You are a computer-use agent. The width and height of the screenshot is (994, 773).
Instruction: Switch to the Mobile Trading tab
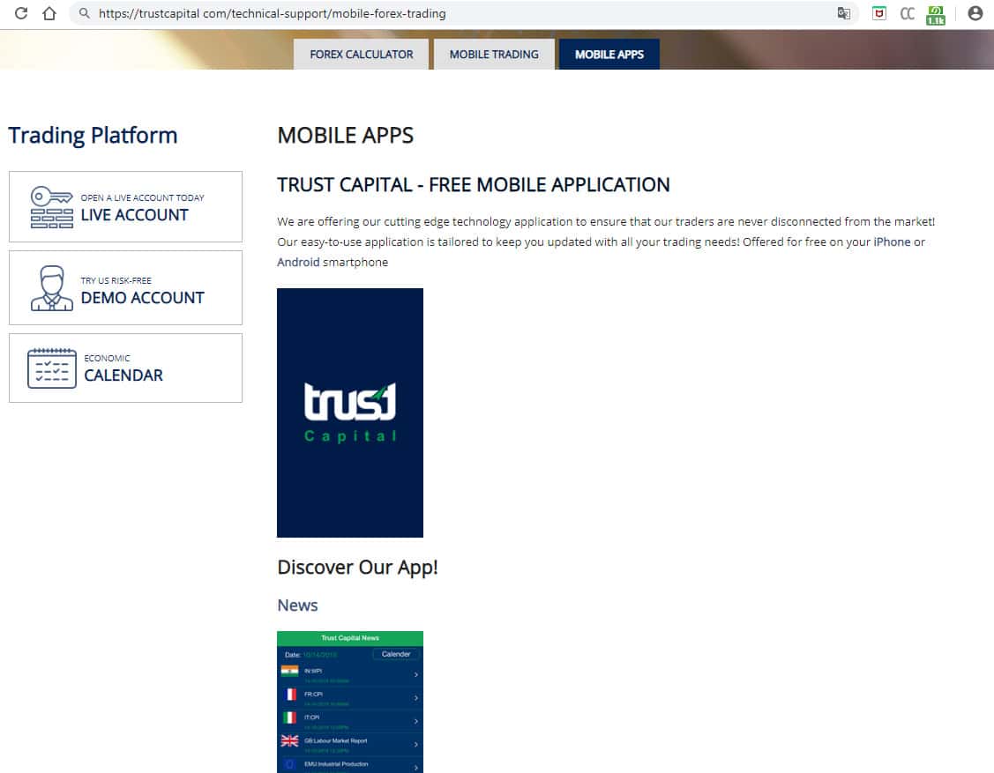494,55
